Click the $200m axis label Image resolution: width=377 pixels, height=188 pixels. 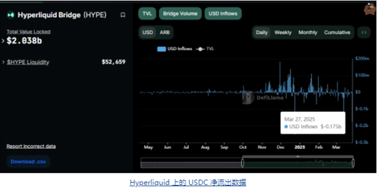362,59
